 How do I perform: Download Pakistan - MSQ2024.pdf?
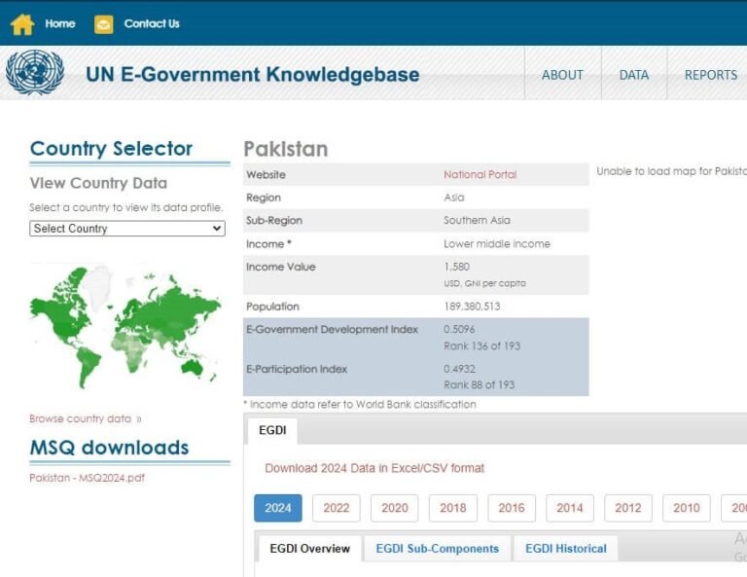87,478
